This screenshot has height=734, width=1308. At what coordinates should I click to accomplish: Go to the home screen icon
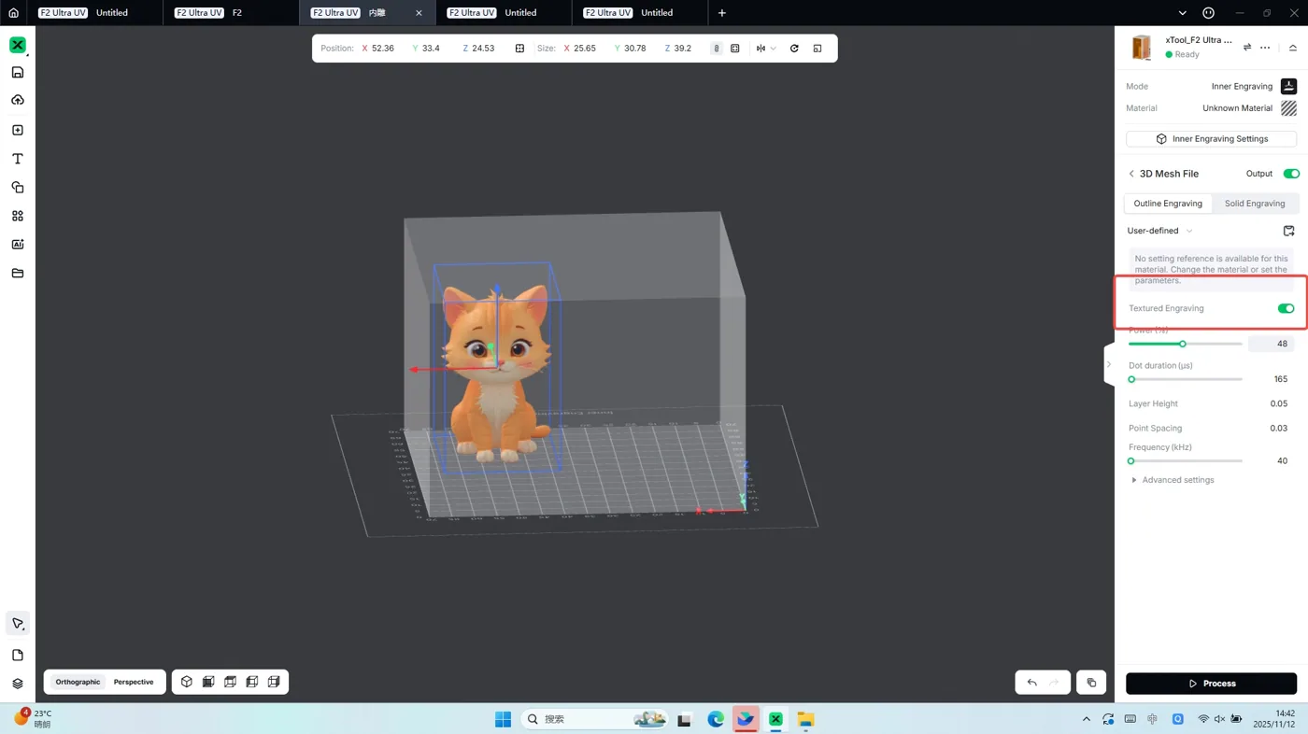[13, 13]
